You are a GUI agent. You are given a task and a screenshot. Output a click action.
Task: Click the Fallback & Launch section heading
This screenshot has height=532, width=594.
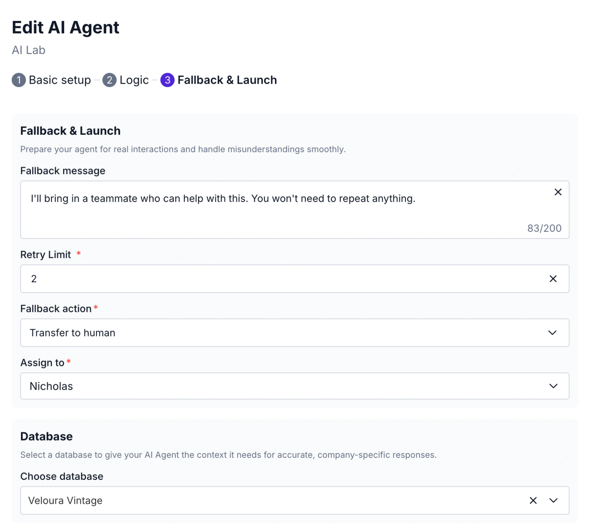tap(70, 131)
